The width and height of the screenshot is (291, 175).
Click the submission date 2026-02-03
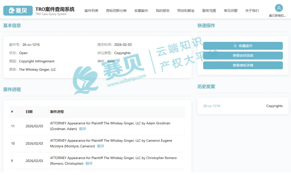[123, 45]
